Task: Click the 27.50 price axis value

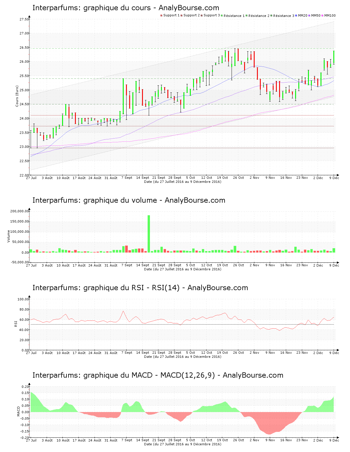Action: point(24,19)
